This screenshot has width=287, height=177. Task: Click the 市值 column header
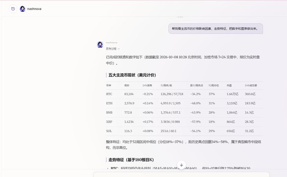229,85
